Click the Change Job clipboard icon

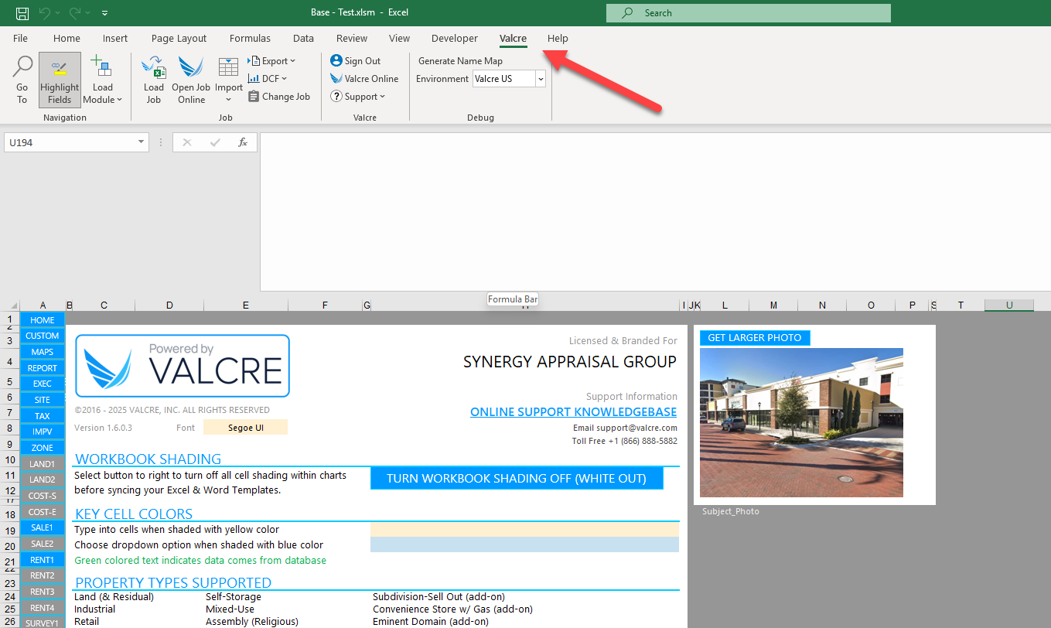(254, 97)
